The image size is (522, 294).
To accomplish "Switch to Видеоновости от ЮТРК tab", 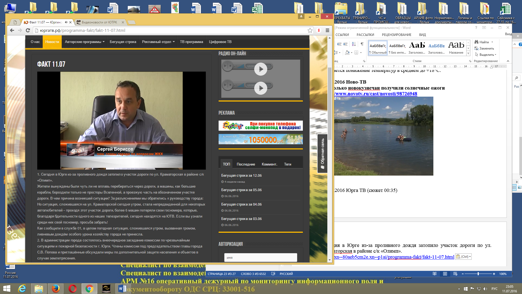I will click(100, 22).
